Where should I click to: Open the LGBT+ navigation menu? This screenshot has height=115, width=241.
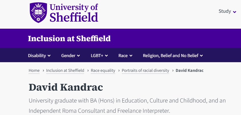(x=97, y=55)
